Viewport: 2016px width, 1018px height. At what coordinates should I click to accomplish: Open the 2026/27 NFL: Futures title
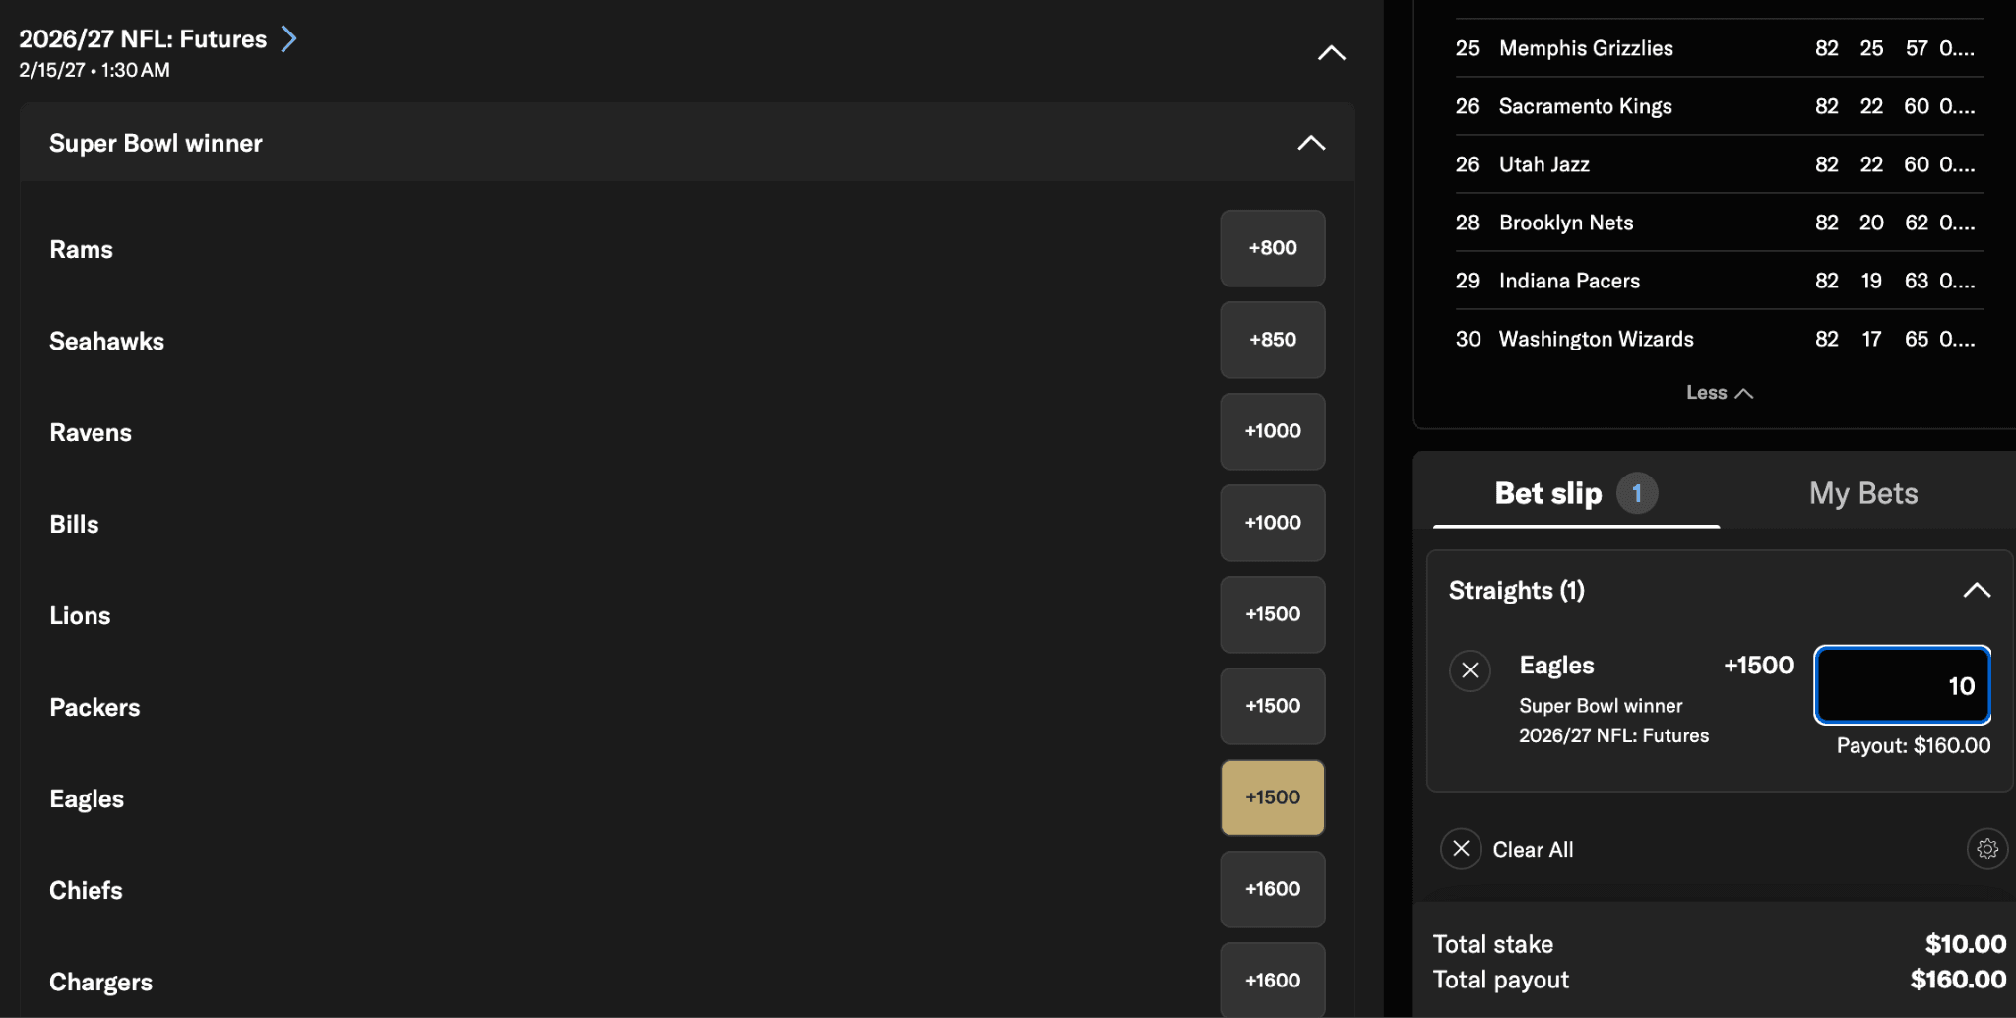[143, 38]
